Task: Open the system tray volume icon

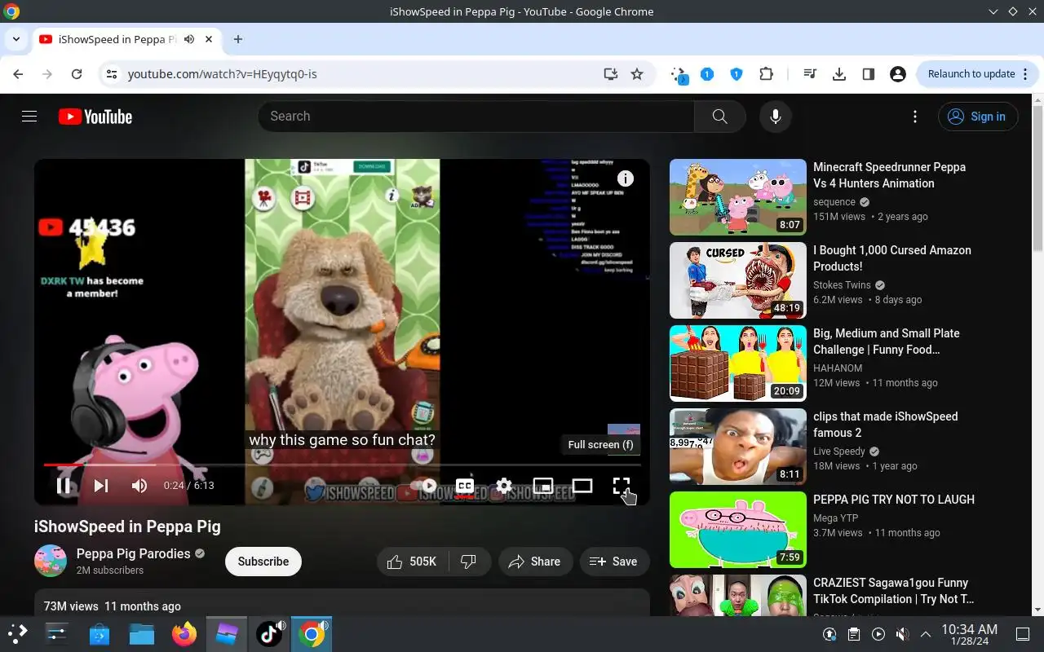Action: (x=902, y=634)
